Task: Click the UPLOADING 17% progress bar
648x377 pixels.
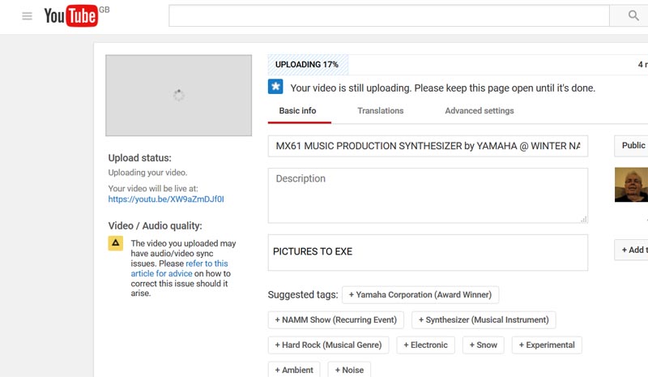Action: 458,65
